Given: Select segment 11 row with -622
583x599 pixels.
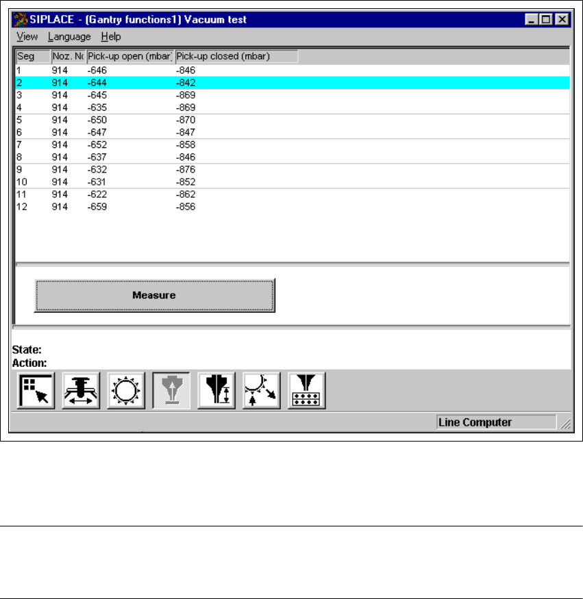Looking at the screenshot, I should point(293,194).
